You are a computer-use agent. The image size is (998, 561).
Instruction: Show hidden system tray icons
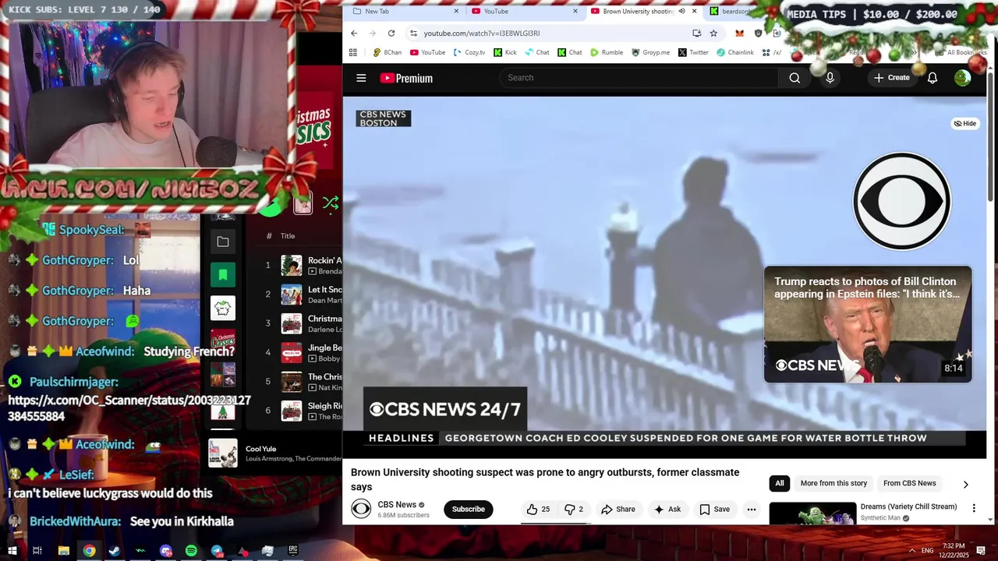pos(912,551)
